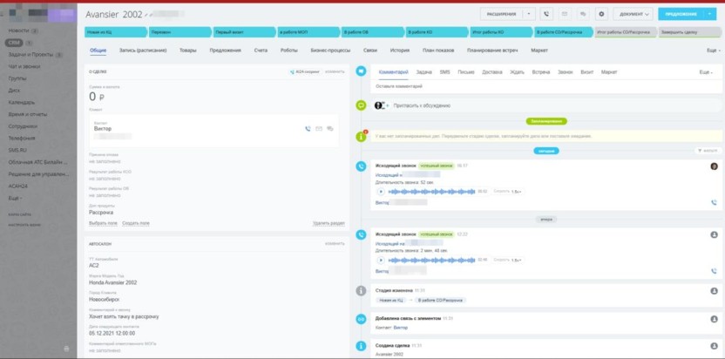Click Удалить раздел link
725x359 pixels.
tap(329, 223)
